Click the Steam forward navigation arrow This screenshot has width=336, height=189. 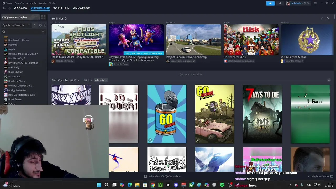(x=9, y=8)
